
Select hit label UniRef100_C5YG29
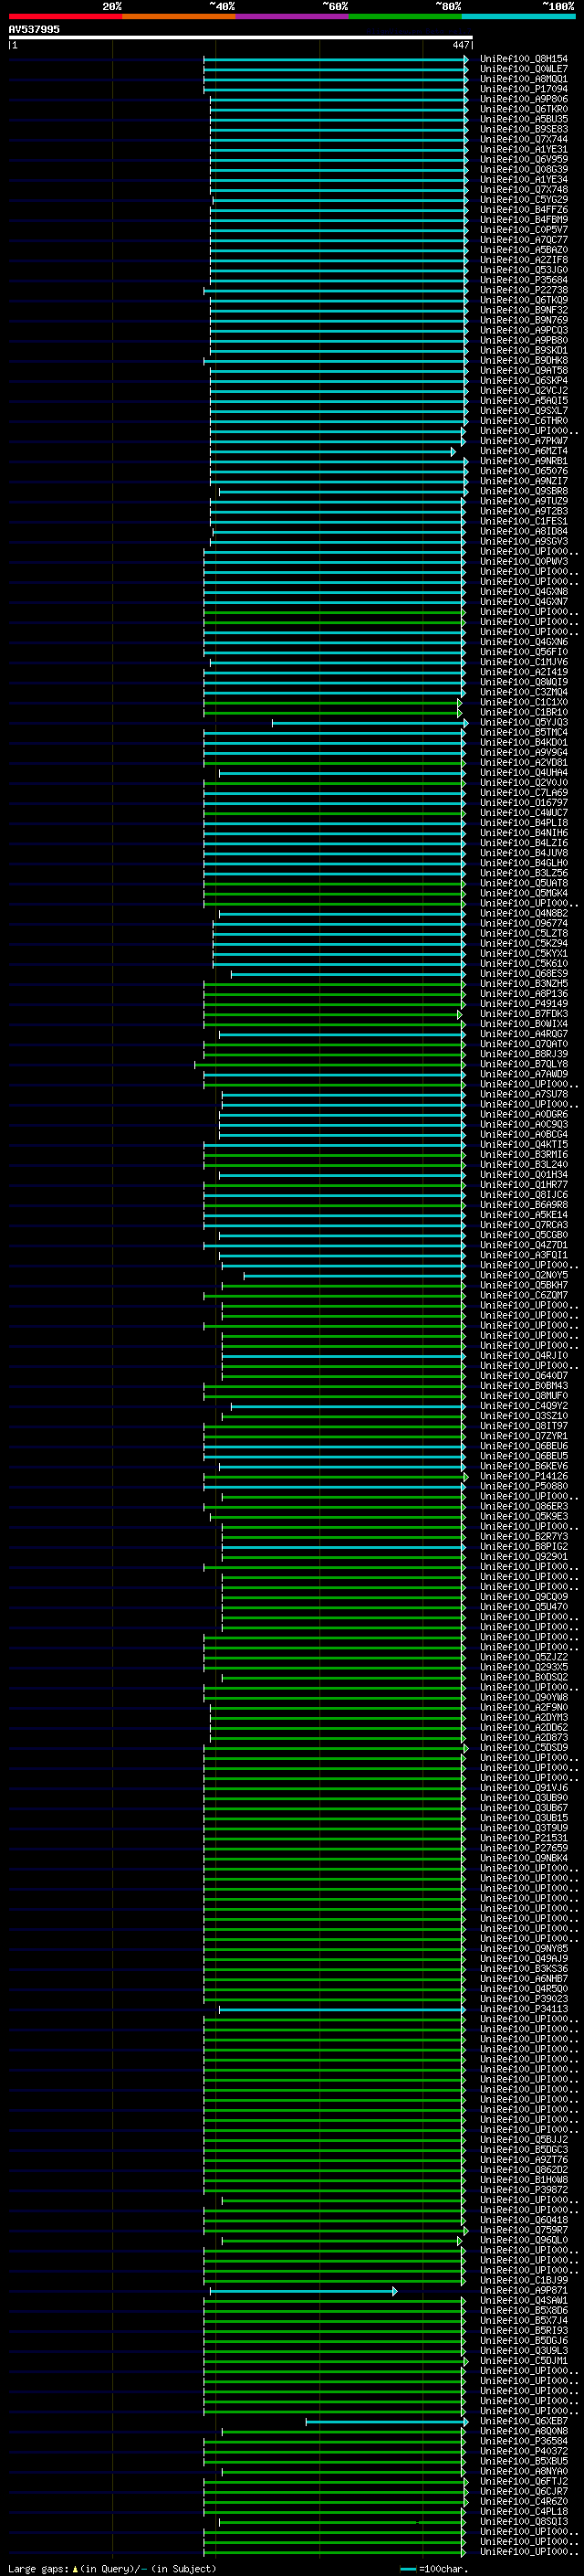click(524, 200)
